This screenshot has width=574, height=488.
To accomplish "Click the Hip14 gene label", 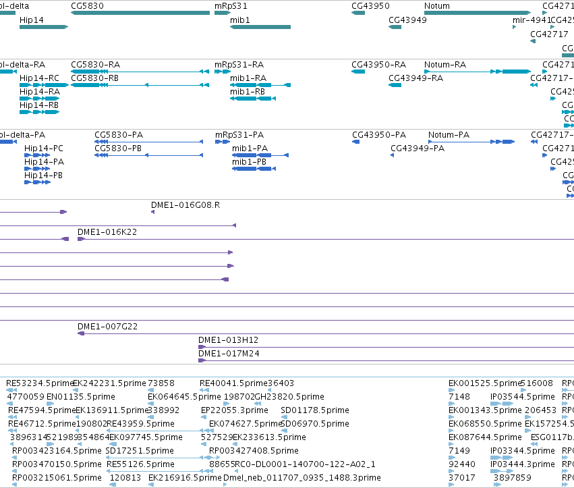I will pos(32,20).
